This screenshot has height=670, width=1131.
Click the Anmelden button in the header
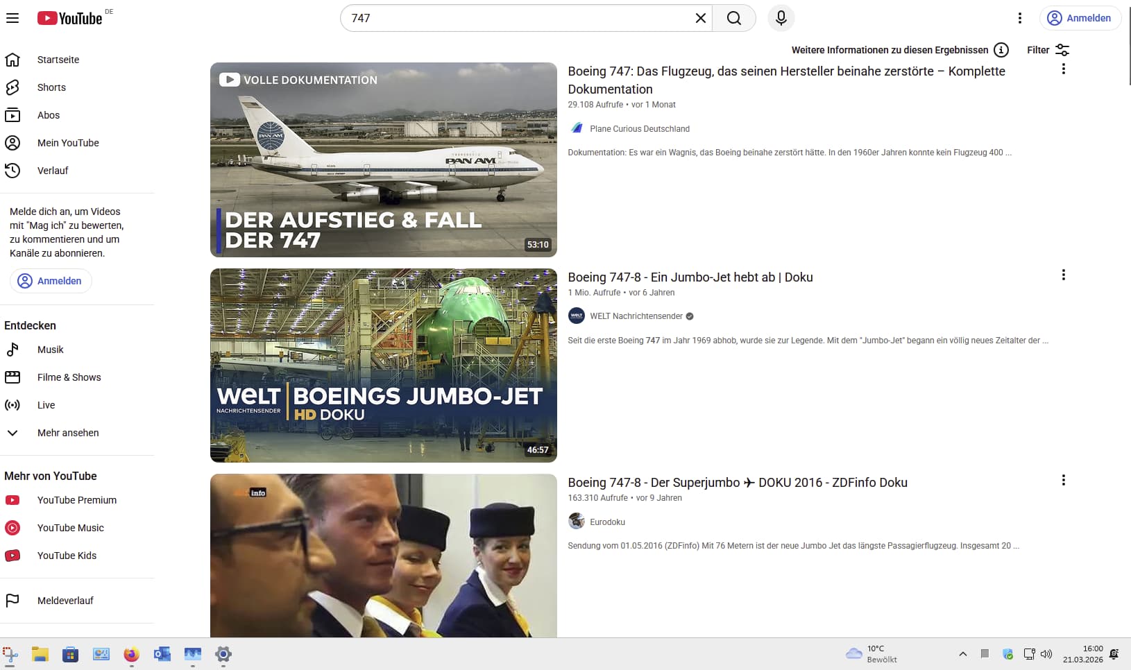coord(1080,18)
